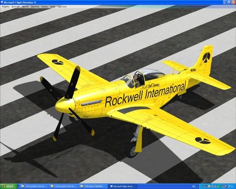
Task: Click the first system tray icon
Action: (202, 186)
